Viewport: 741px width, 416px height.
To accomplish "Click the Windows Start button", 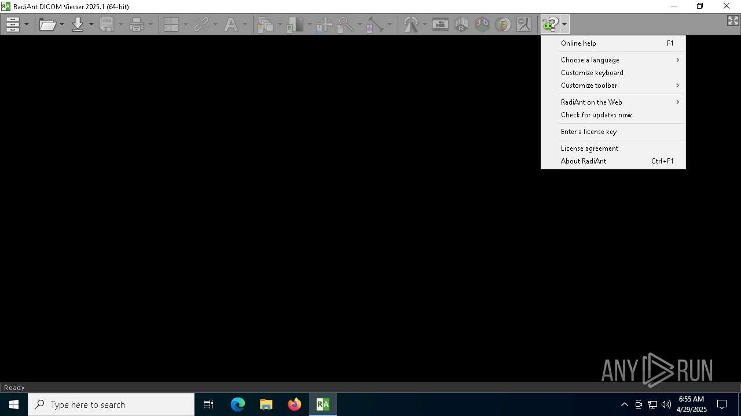I will (14, 404).
